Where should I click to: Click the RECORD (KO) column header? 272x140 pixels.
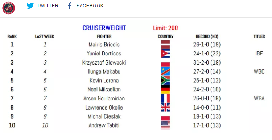click(x=207, y=37)
